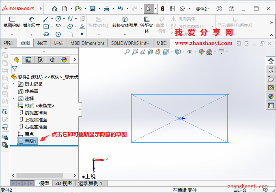Select 草图1 in the feature tree
Screen dimensions: 276x193
(27, 141)
